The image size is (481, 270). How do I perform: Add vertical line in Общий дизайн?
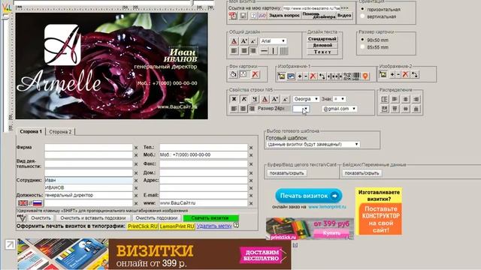tap(274, 50)
